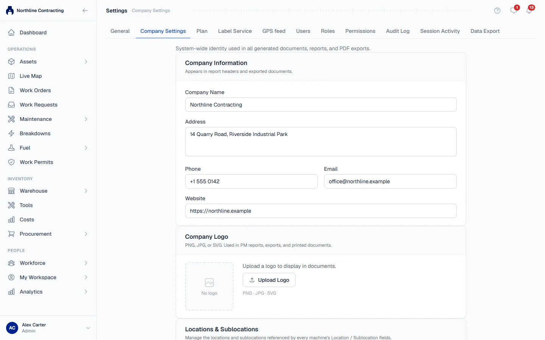
Task: Switch to the Label Service tab
Action: [235, 31]
